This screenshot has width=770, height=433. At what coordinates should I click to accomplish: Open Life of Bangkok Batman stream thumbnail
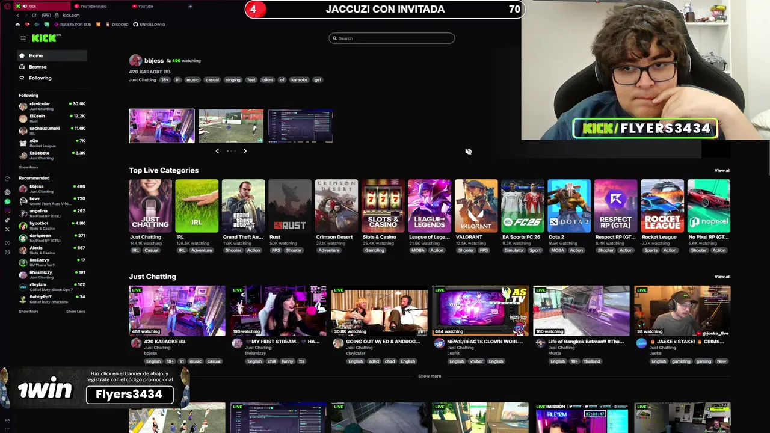tap(581, 311)
